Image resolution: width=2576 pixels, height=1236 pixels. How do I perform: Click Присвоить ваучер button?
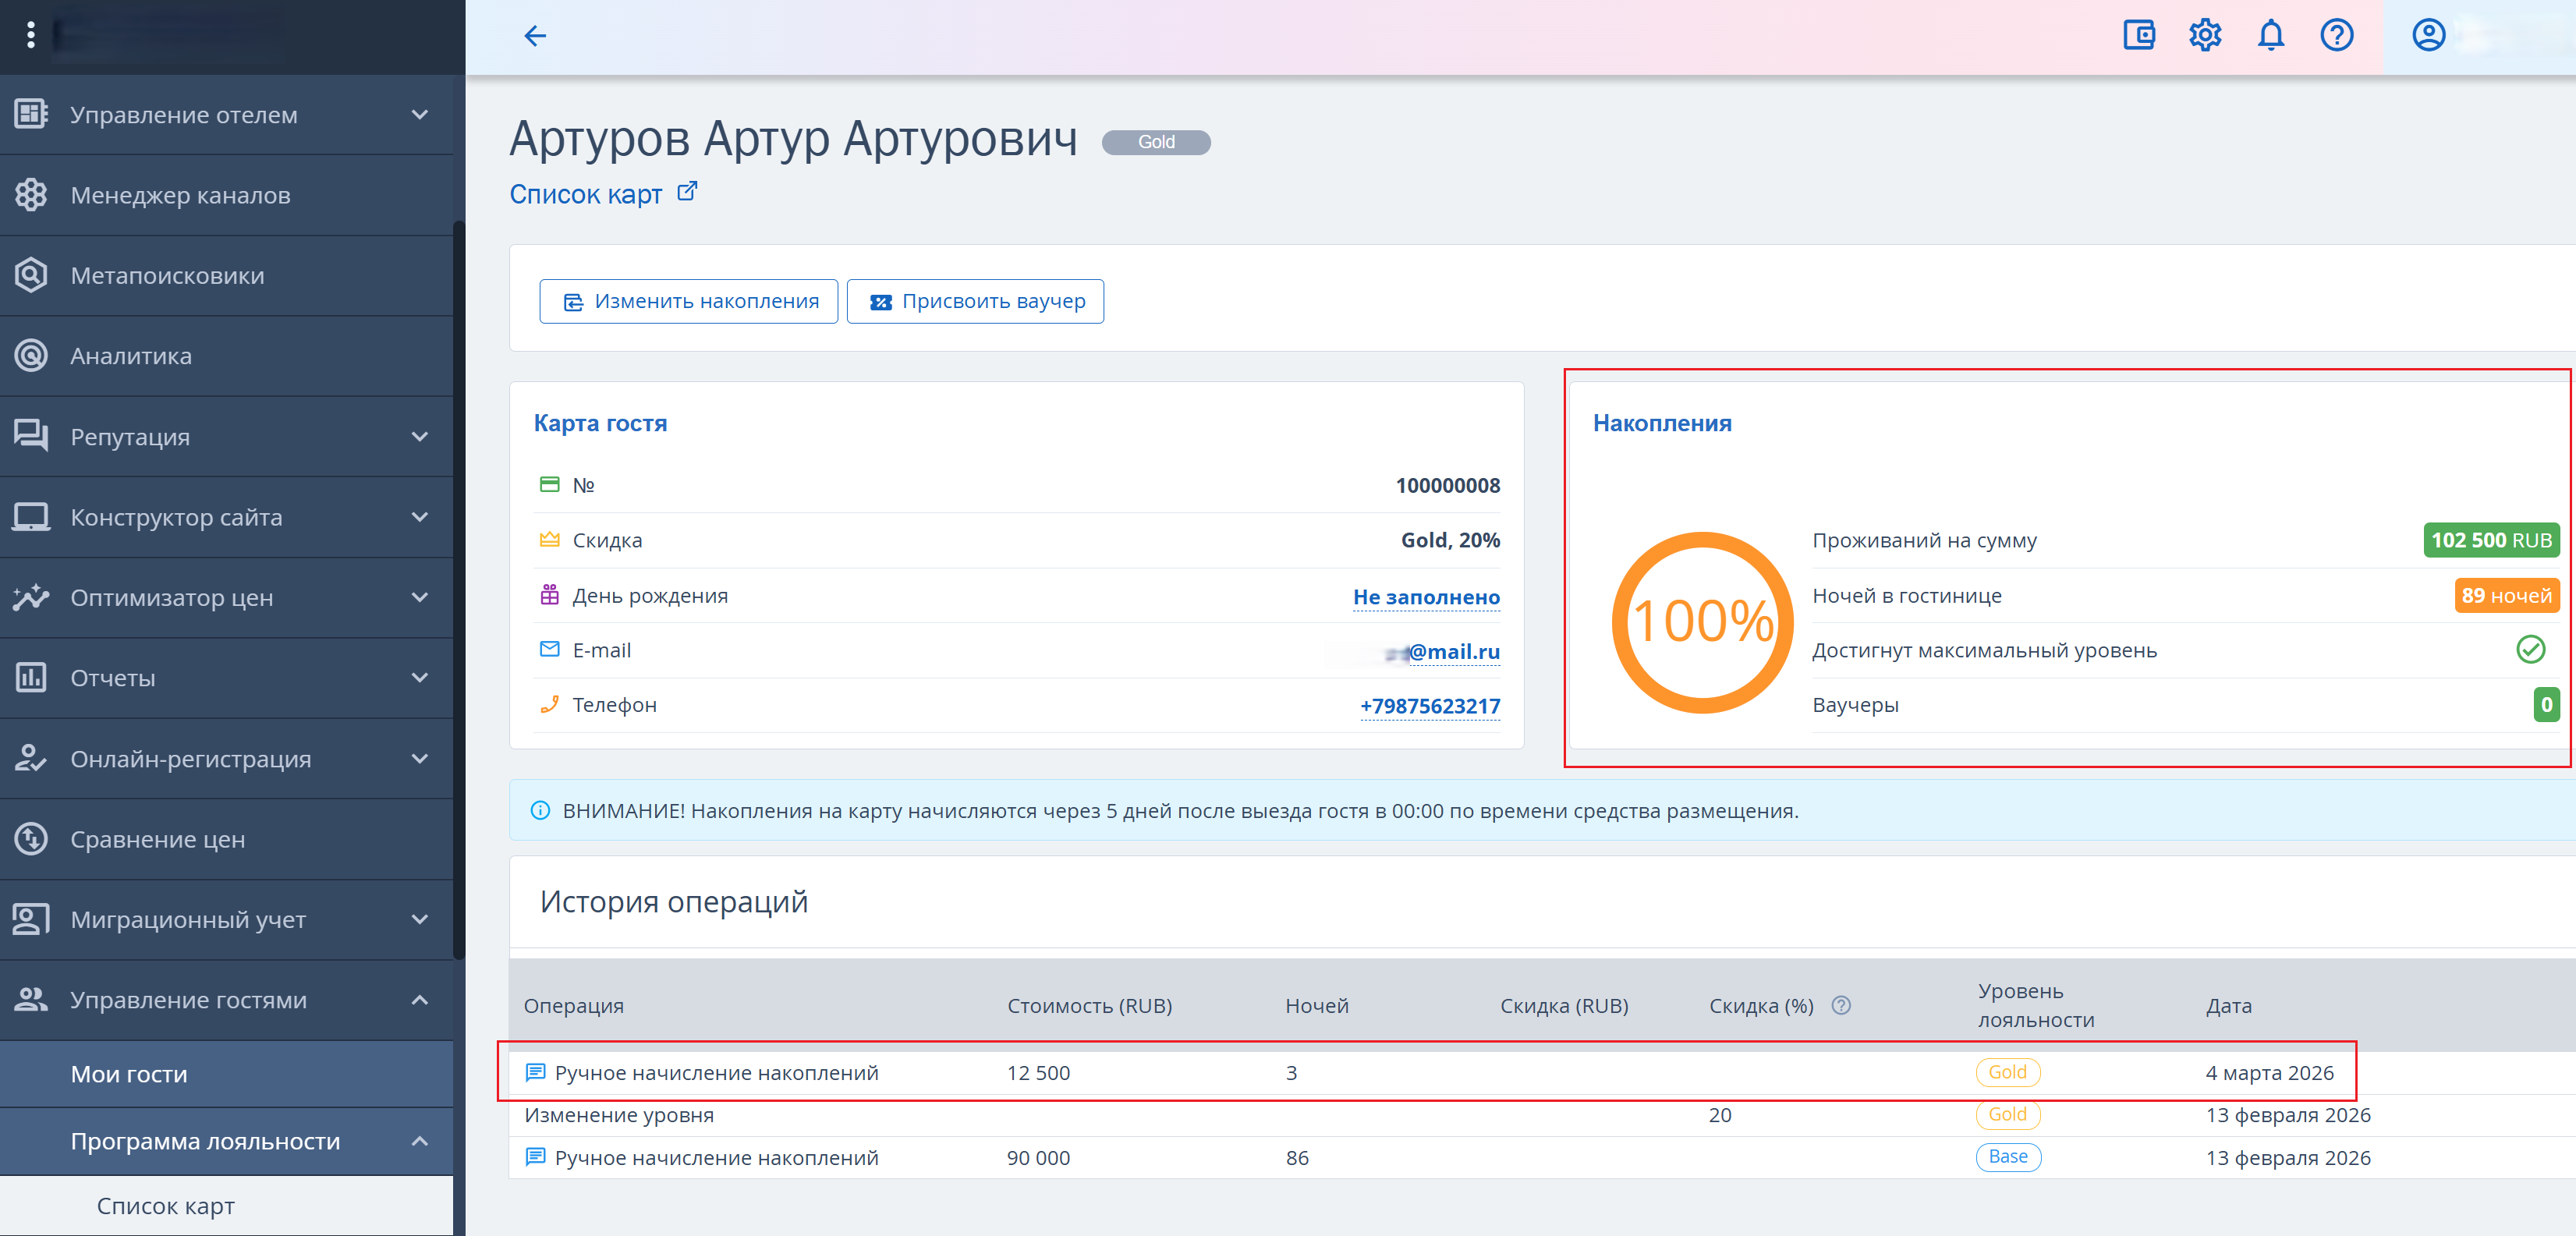[975, 301]
